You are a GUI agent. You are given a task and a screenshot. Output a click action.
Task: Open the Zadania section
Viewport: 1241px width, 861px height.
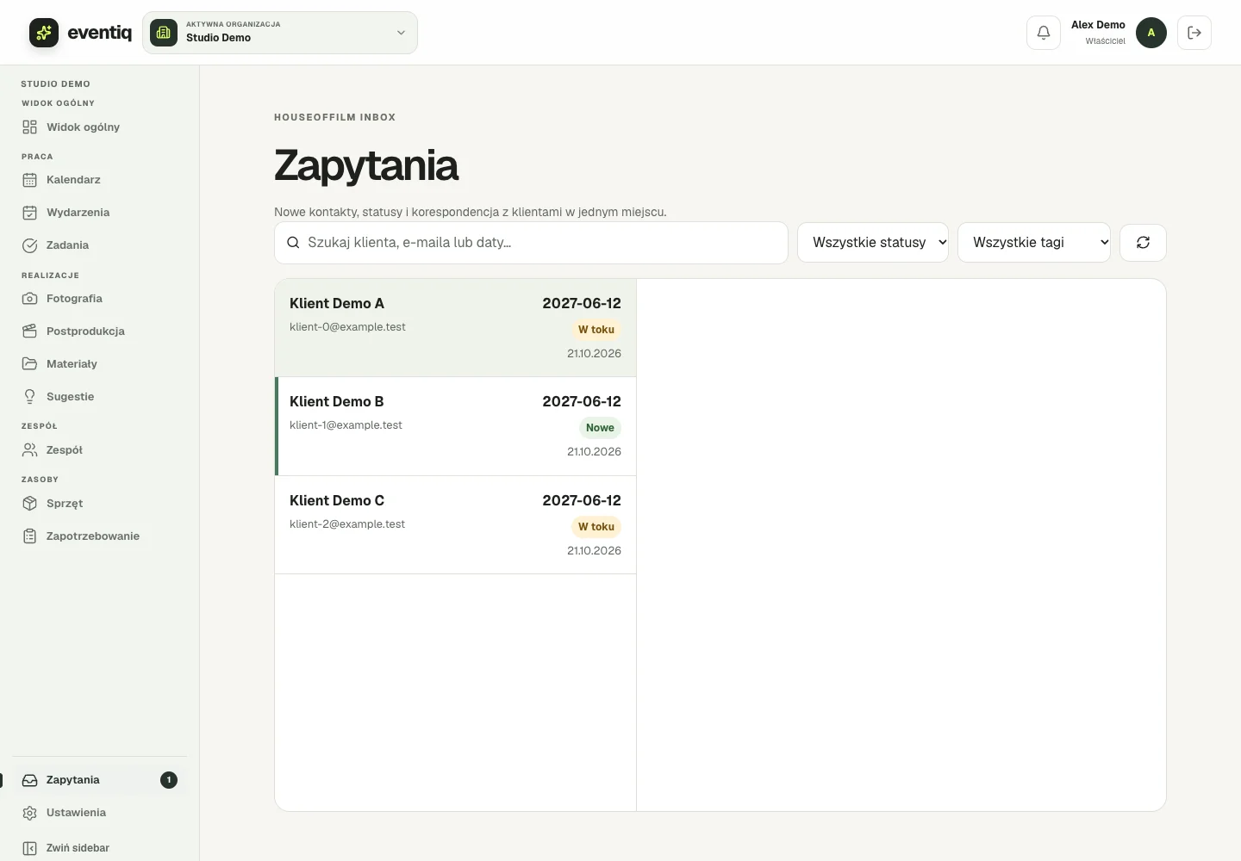click(99, 245)
